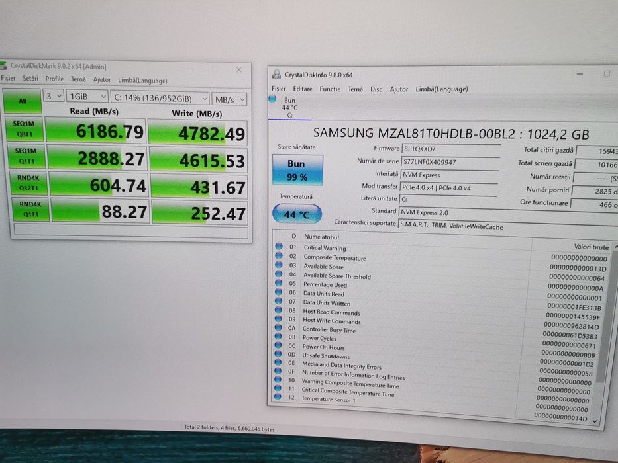Select the Host Read Commands status icon
Image resolution: width=618 pixels, height=463 pixels.
click(x=278, y=310)
